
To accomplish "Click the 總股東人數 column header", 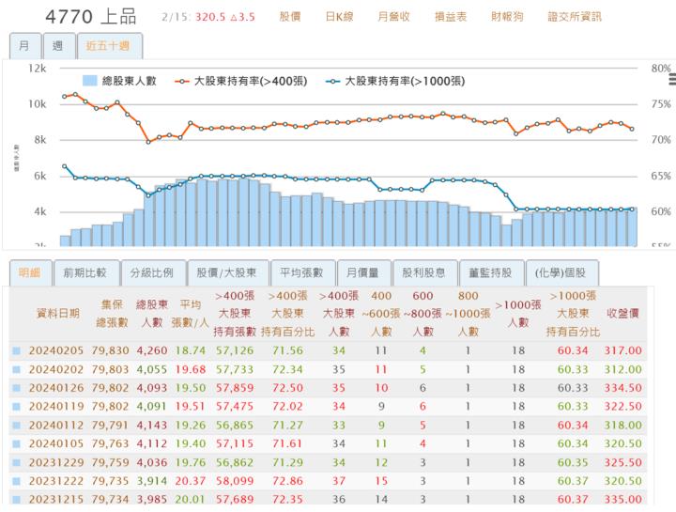I will [x=152, y=314].
